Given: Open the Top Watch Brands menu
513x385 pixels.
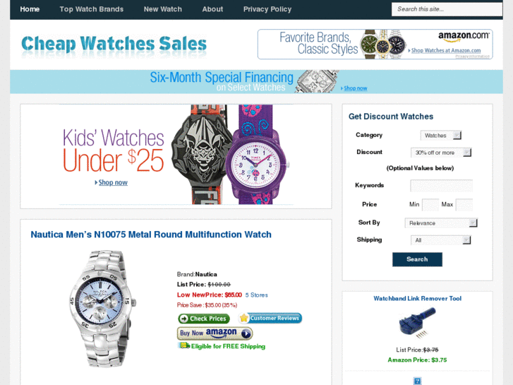Looking at the screenshot, I should (x=92, y=9).
